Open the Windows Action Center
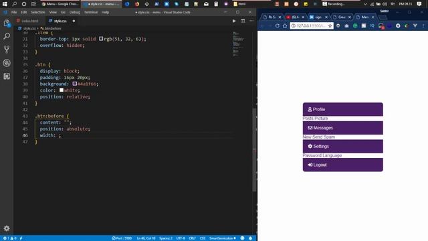Screen dimensions: 428x241 point(419,4)
